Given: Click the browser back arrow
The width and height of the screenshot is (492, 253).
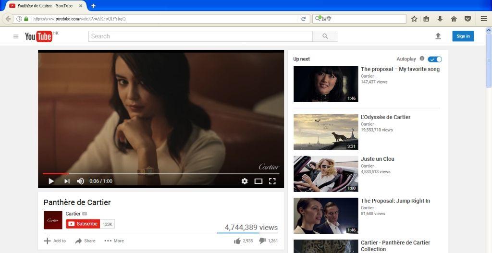Looking at the screenshot, I should coord(8,19).
